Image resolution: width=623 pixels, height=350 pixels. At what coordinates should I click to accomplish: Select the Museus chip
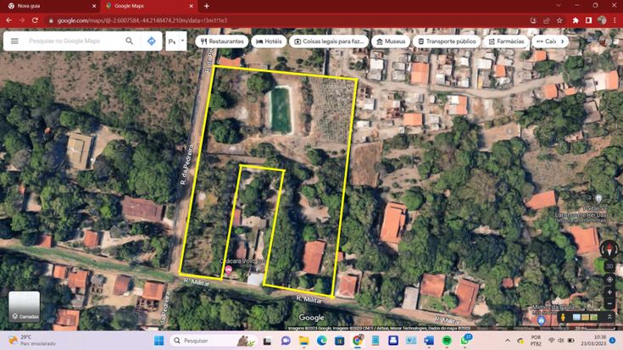pos(391,42)
